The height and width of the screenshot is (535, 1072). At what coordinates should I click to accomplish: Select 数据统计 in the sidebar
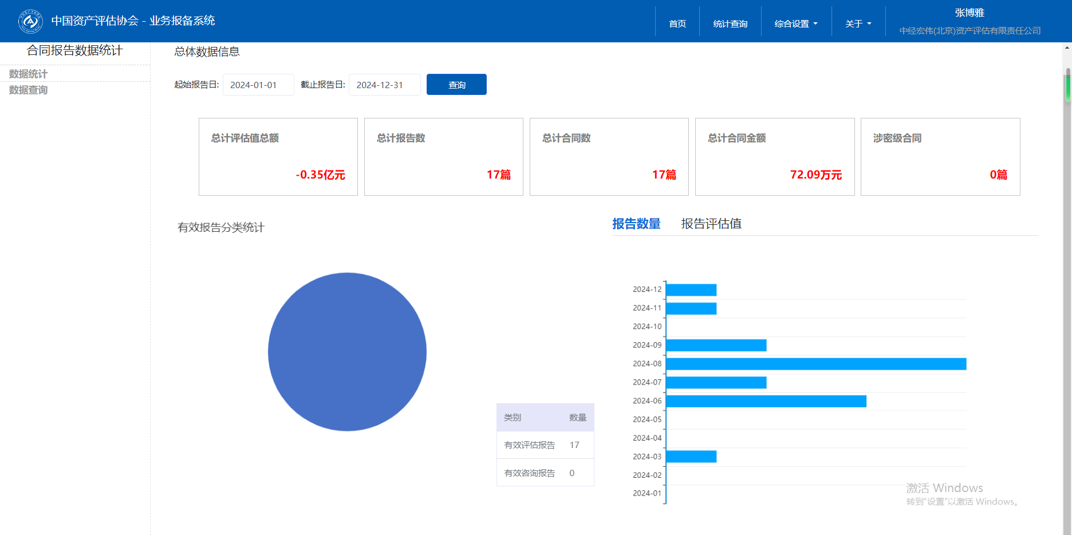click(29, 74)
